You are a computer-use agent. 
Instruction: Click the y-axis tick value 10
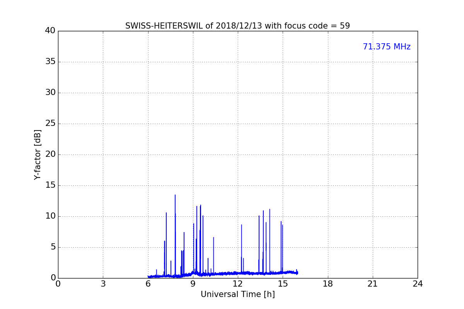(50, 216)
